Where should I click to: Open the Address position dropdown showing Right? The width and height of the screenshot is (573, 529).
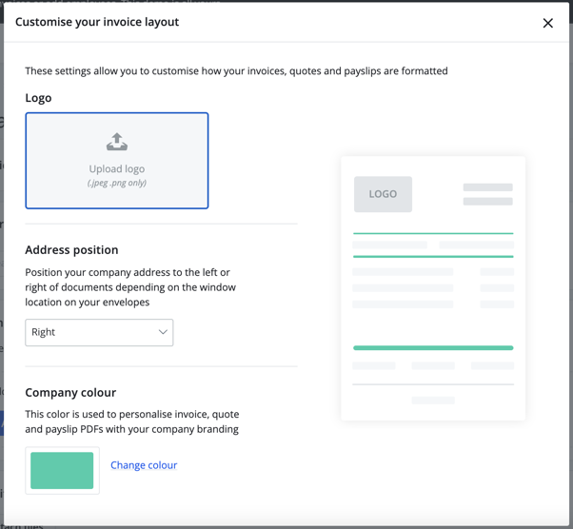[x=99, y=332]
